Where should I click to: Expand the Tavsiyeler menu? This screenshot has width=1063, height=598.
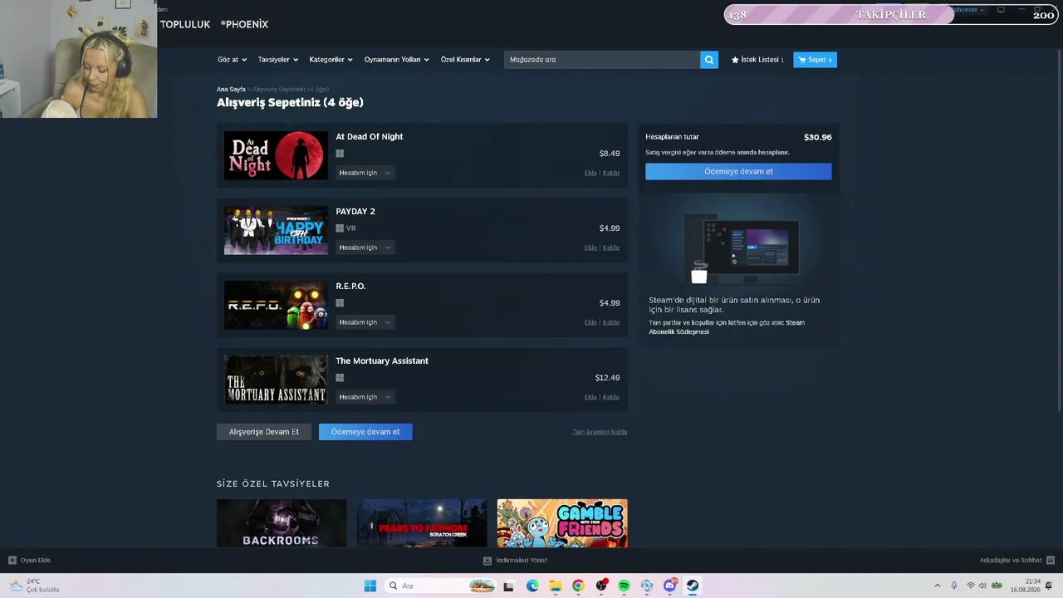point(278,60)
